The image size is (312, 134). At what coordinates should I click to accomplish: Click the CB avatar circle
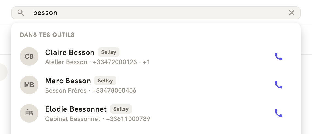tap(29, 56)
